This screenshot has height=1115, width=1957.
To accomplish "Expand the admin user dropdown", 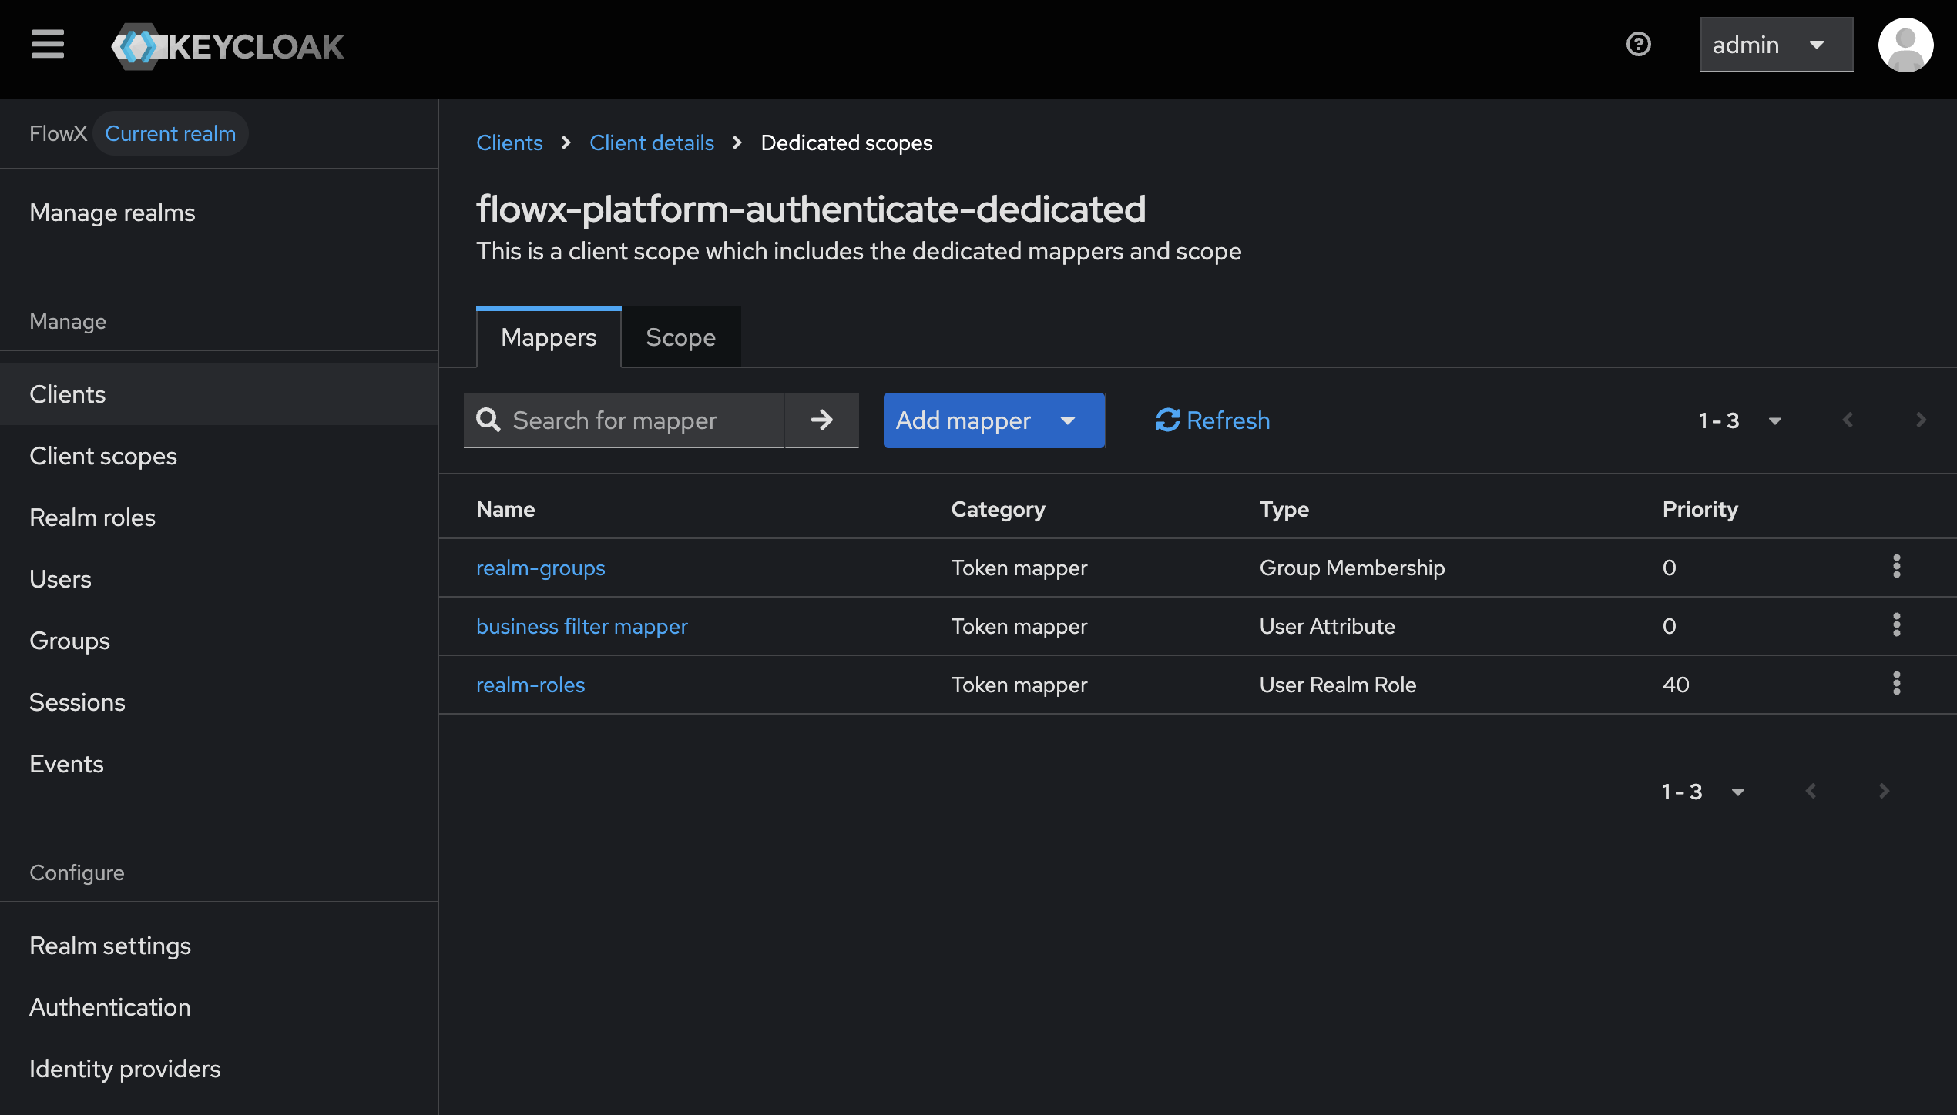I will 1775,45.
